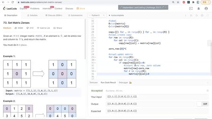
Task: Open the round settings icon in the editor toolbar
Action: pyautogui.click(x=202, y=16)
